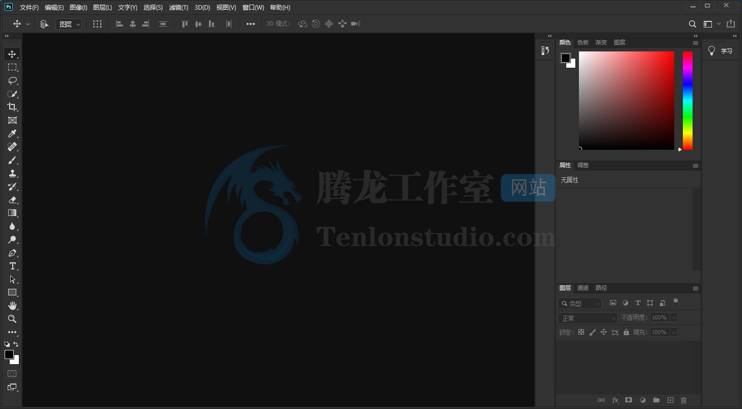Viewport: 742px width, 409px height.
Task: Click the add layer style fx icon
Action: [615, 400]
